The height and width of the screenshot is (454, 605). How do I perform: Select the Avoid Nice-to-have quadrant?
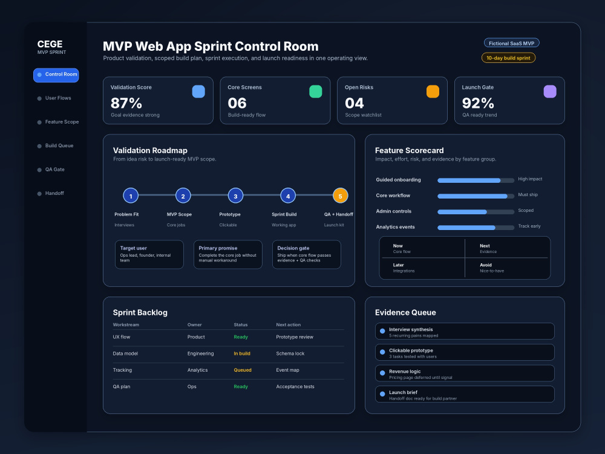pos(506,268)
